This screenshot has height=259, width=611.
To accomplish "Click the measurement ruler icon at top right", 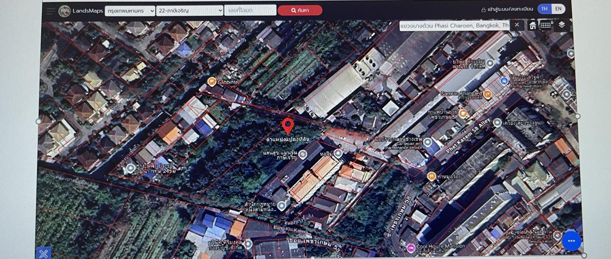I will coord(546,25).
